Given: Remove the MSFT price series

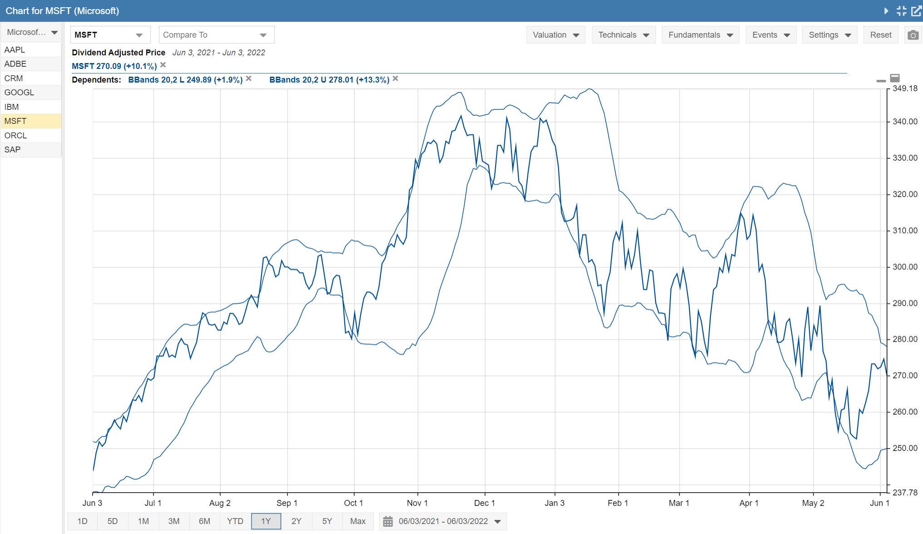Looking at the screenshot, I should pyautogui.click(x=163, y=65).
